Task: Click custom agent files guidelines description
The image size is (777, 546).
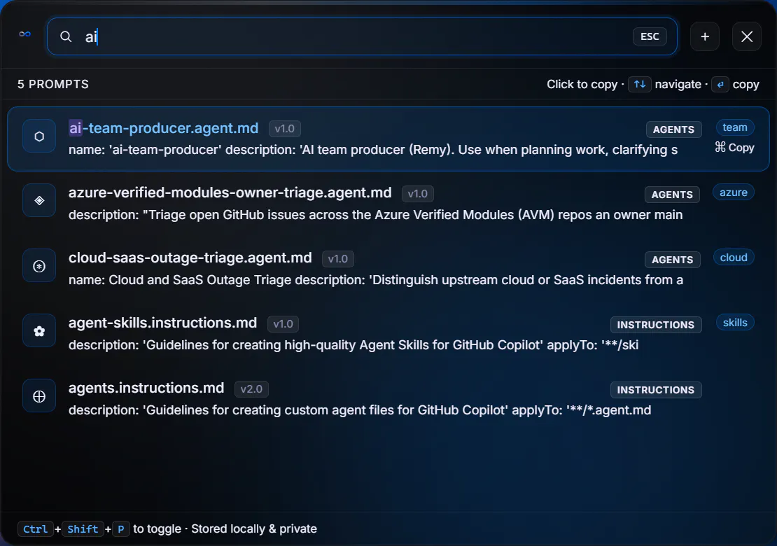Action: [360, 410]
